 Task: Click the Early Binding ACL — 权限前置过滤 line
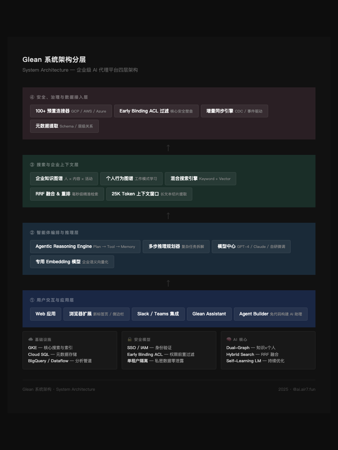coord(161,354)
